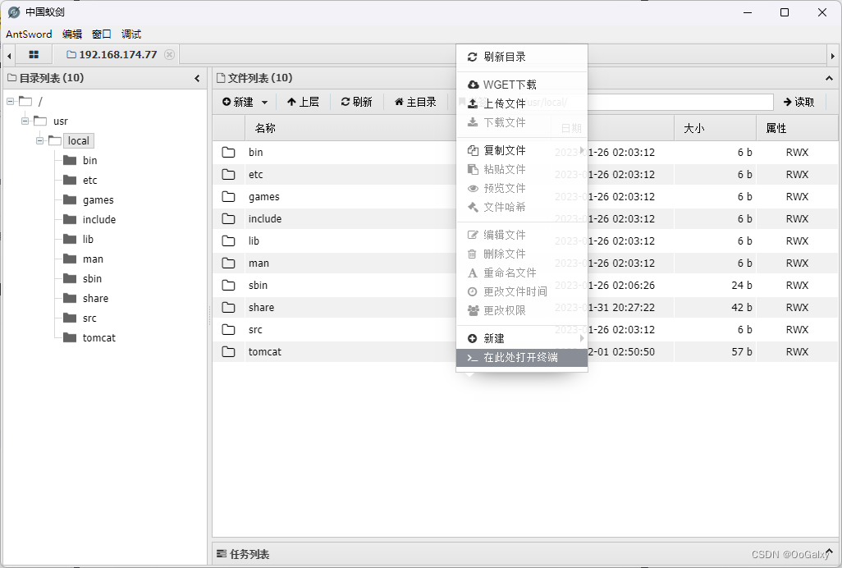Select the src folder in the tree
842x568 pixels.
89,318
